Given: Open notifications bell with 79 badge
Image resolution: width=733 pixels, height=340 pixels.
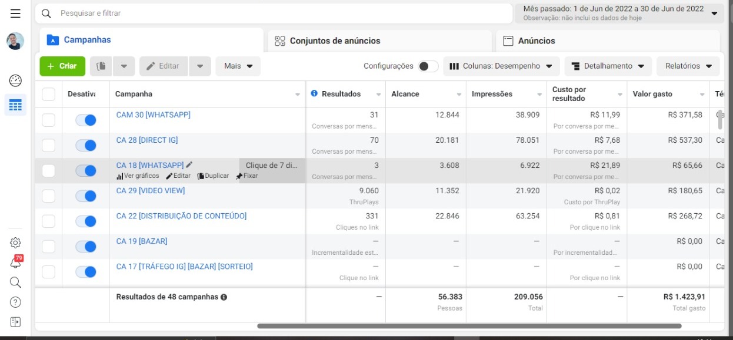Looking at the screenshot, I should [15, 263].
